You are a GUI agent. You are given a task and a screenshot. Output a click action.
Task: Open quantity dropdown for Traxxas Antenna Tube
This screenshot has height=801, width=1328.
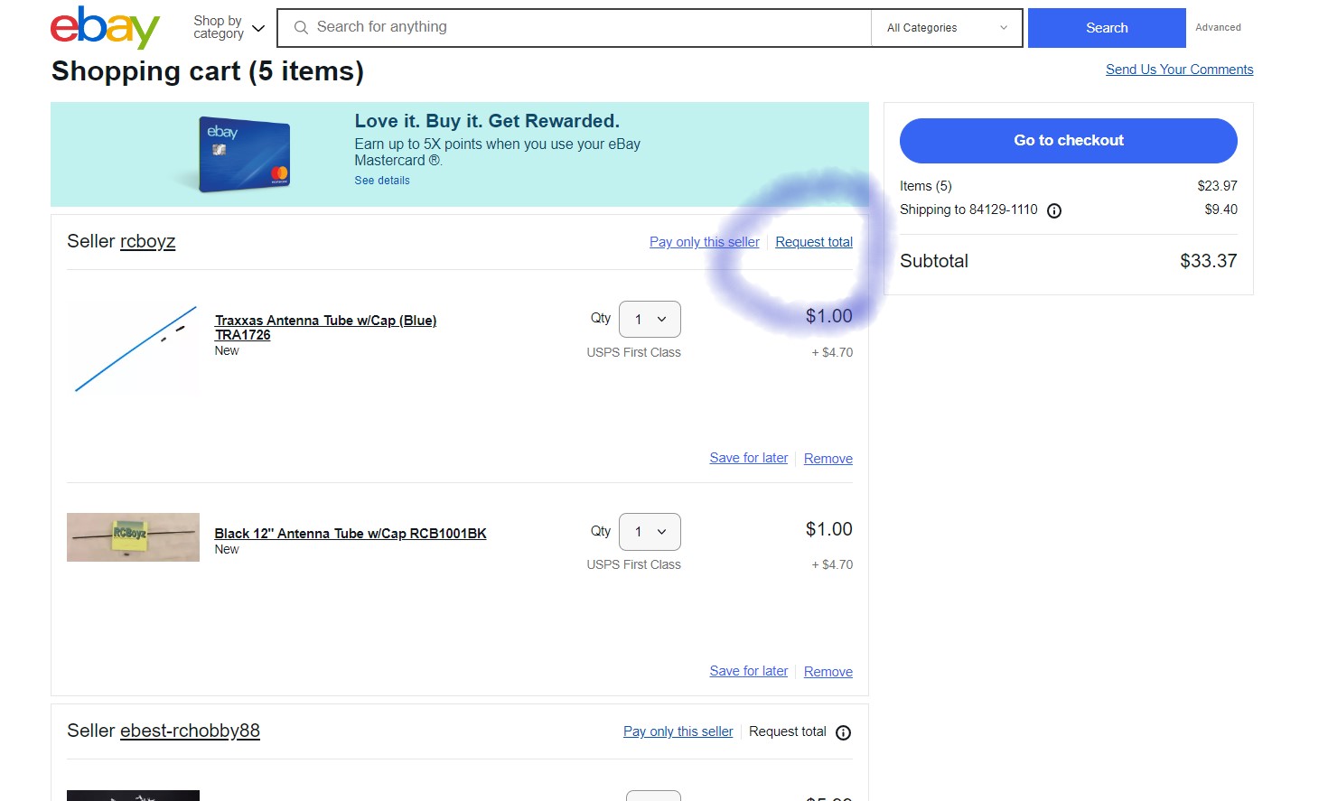point(650,320)
